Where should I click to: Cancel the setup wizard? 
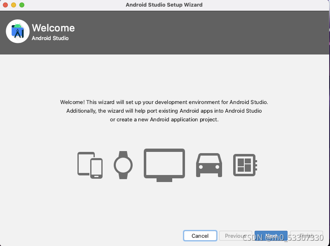[x=200, y=236]
